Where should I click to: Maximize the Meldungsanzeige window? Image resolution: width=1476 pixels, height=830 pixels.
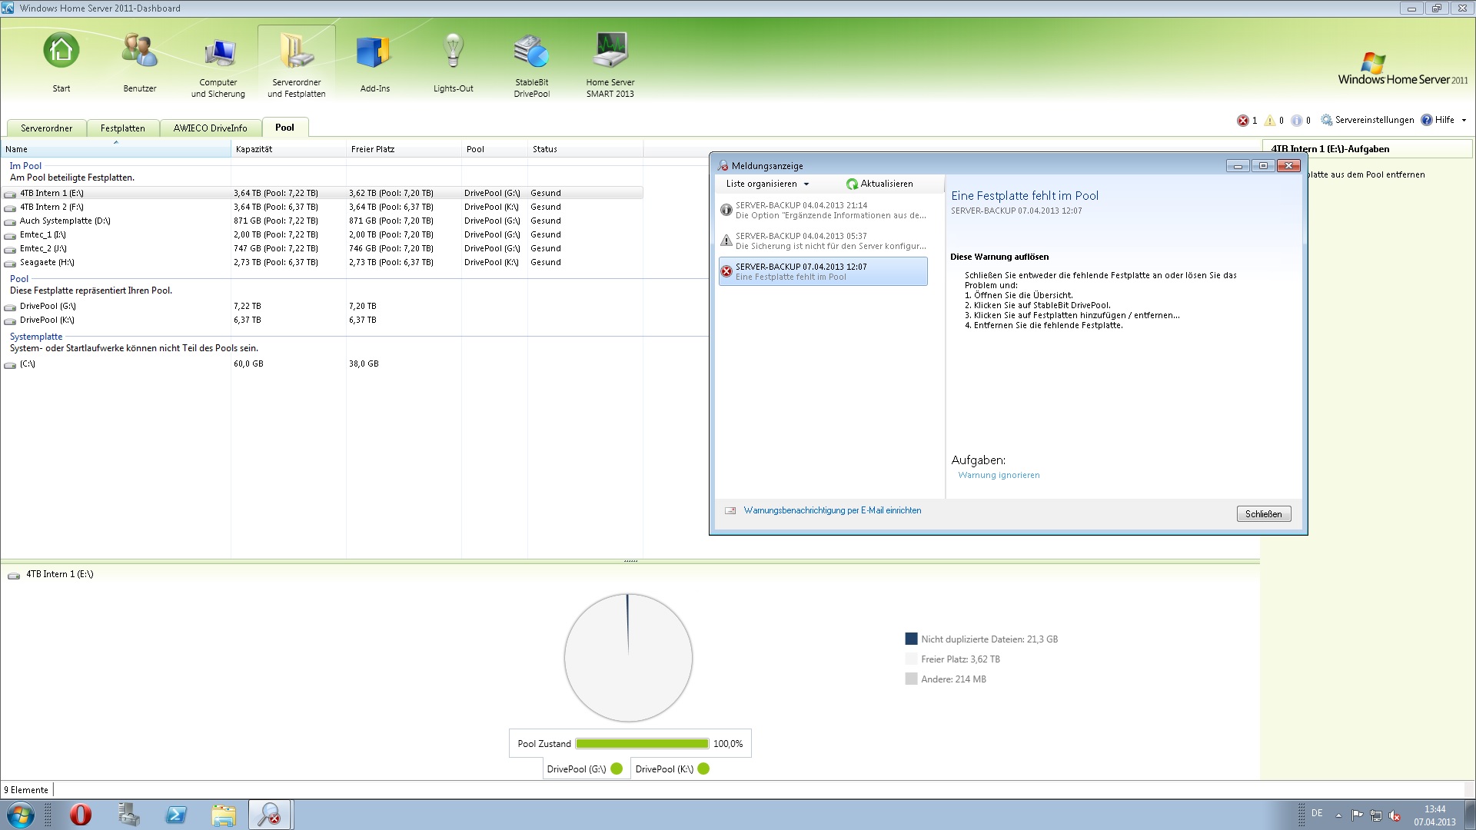[1262, 165]
